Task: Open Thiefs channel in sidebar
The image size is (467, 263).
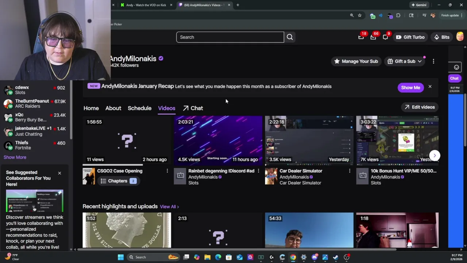Action: point(35,145)
